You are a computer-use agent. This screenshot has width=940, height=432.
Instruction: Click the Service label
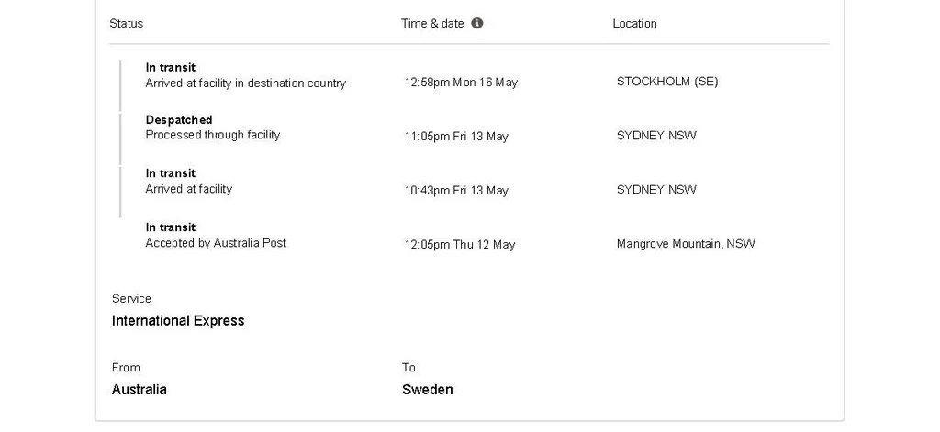131,299
